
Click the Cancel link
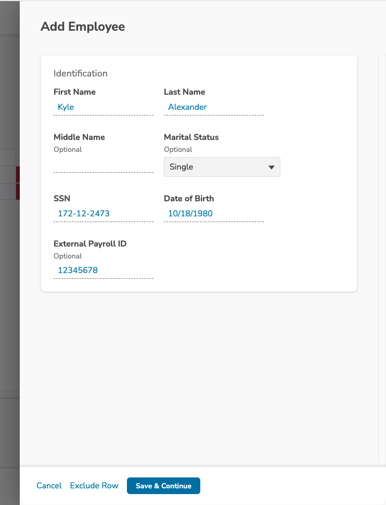(49, 485)
